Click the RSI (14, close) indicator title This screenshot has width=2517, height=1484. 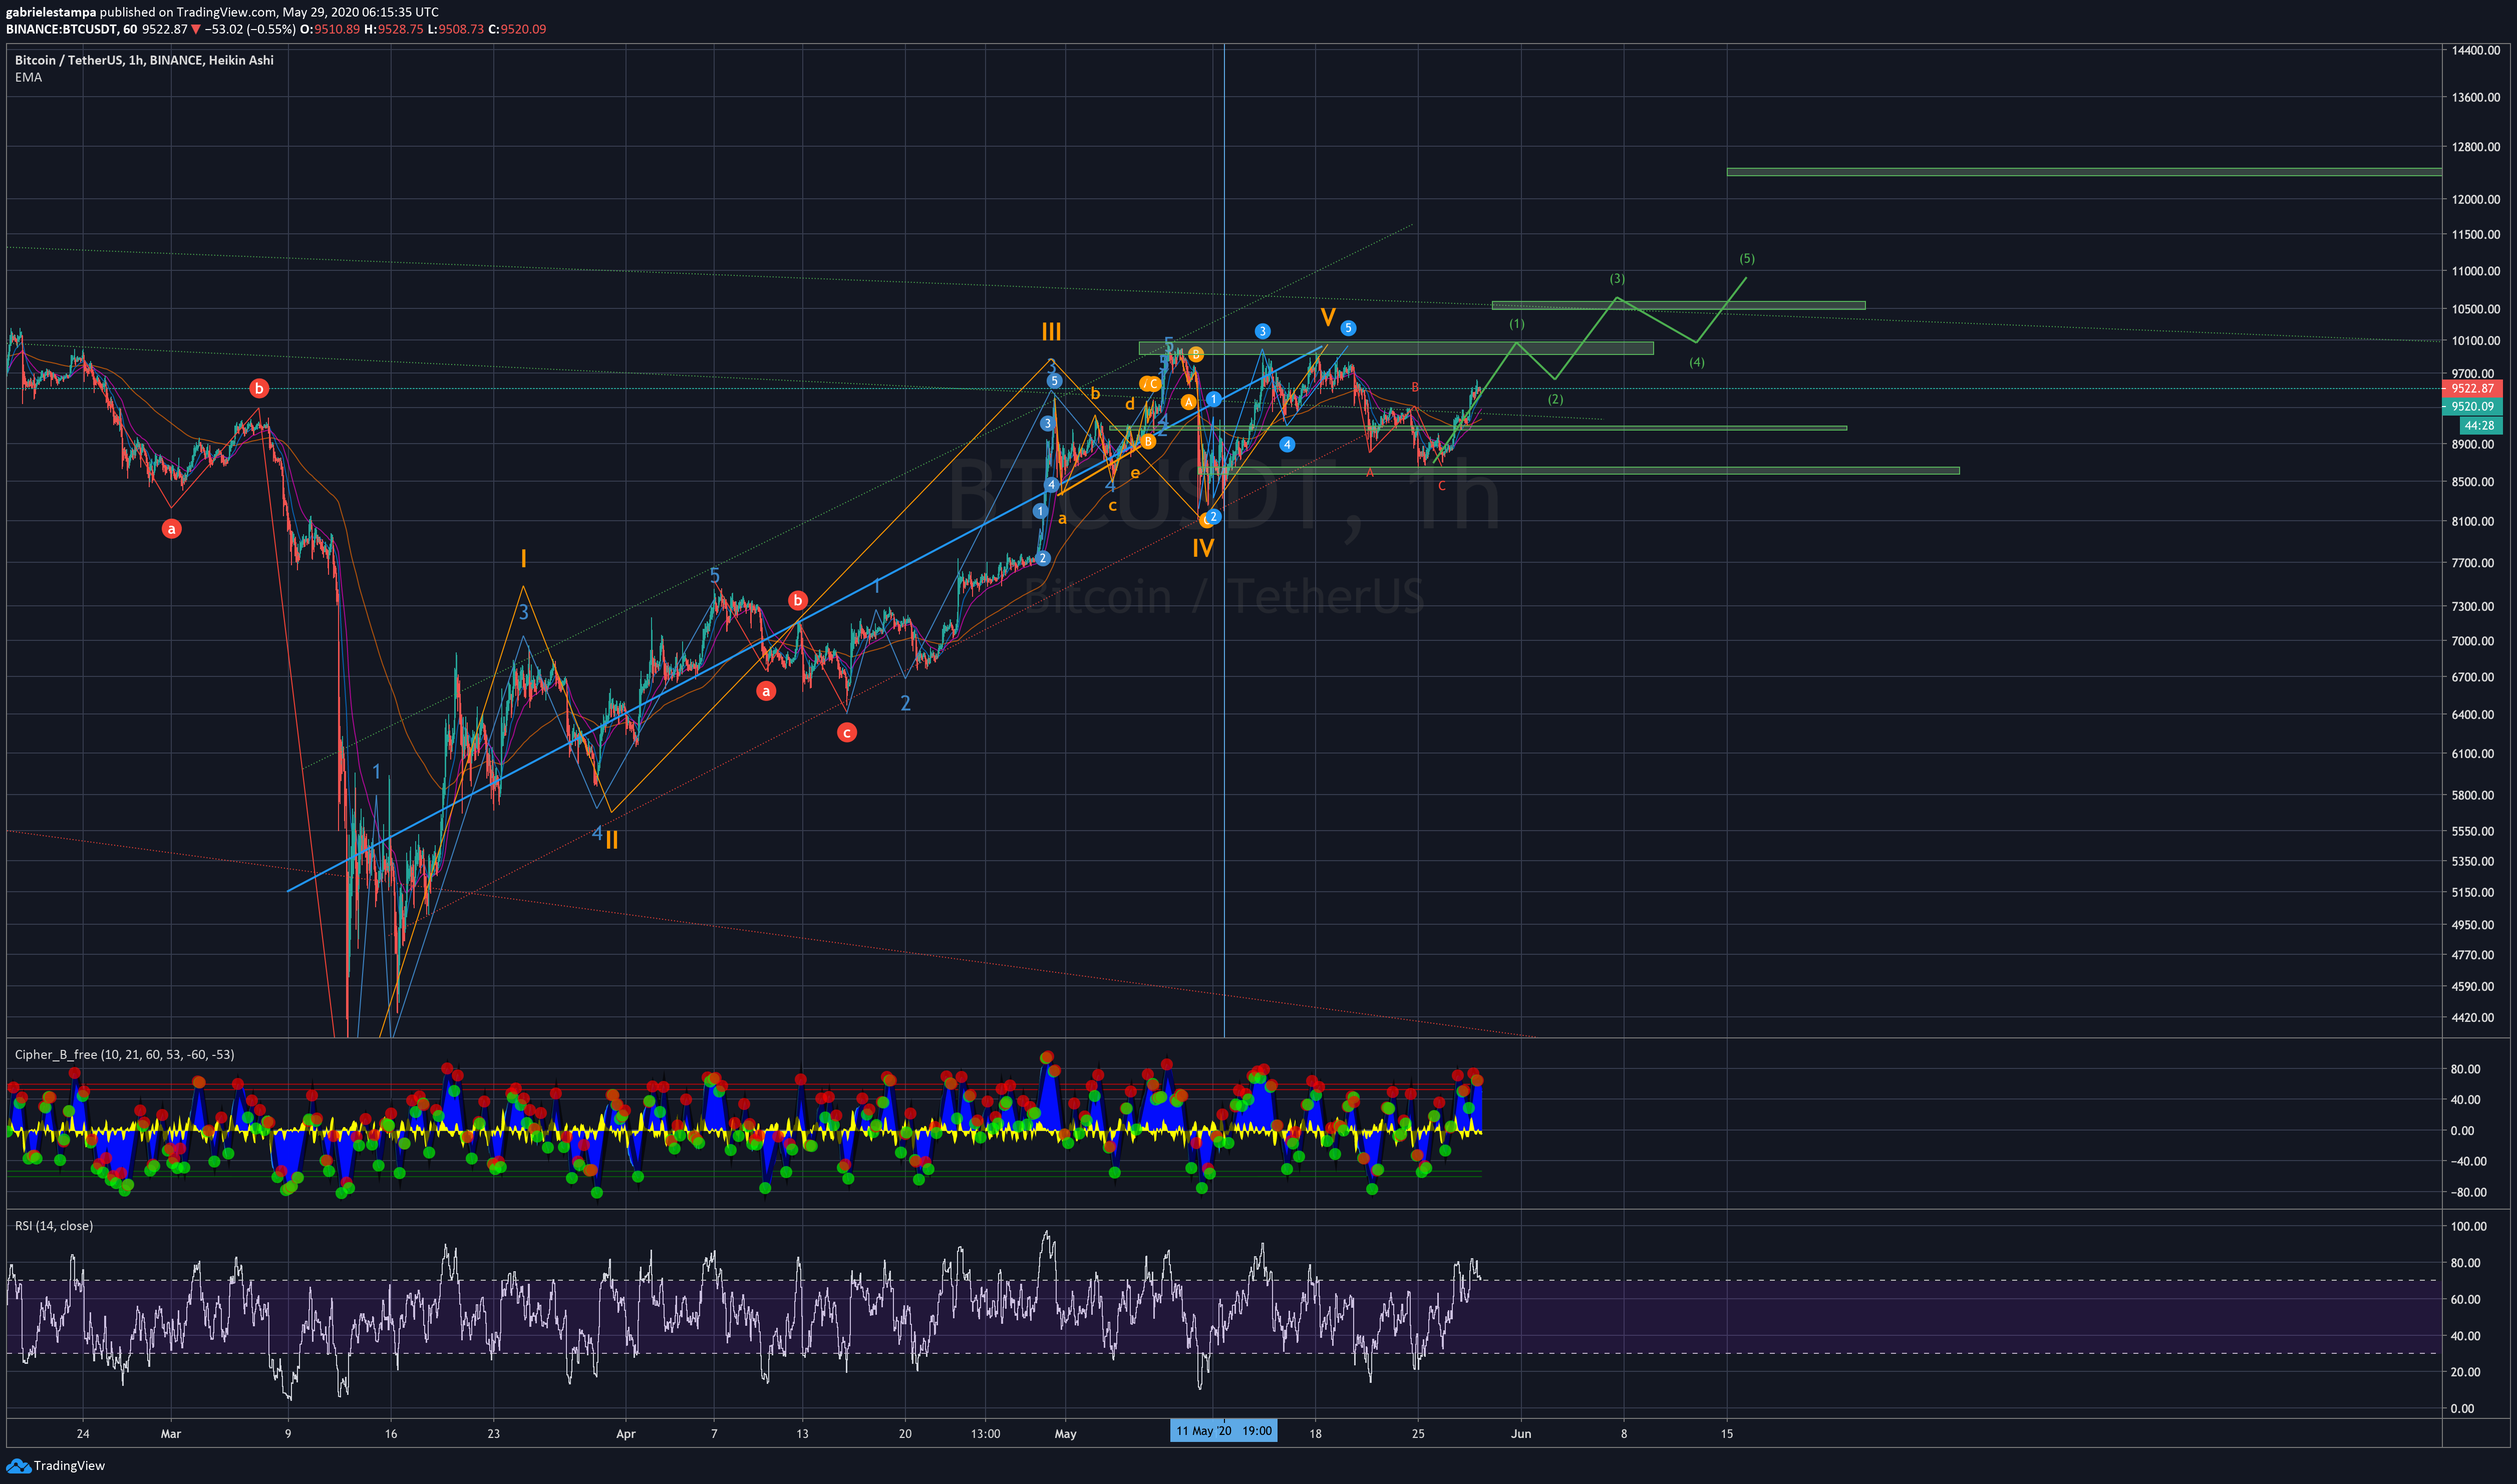point(53,1225)
